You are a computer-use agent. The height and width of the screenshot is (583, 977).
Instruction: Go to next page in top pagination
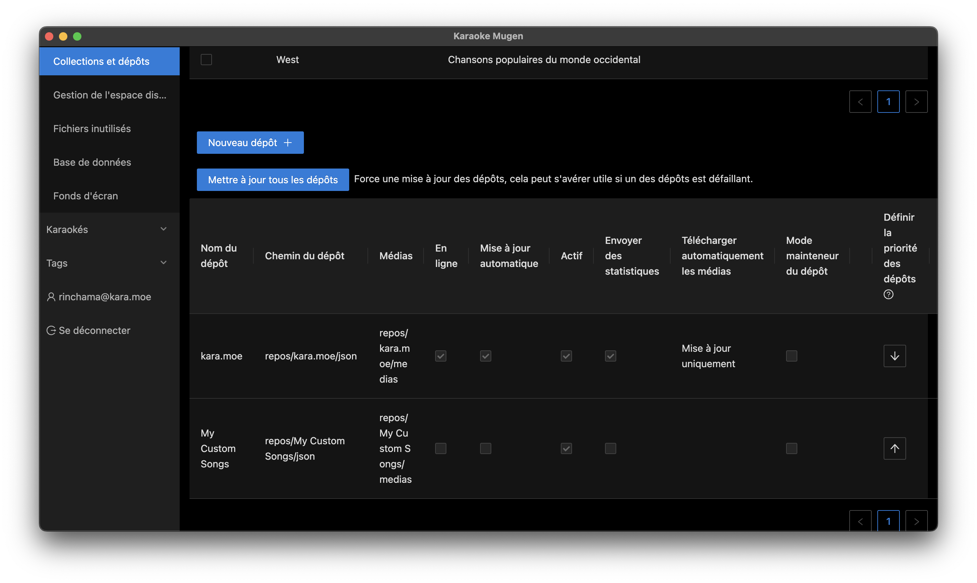(916, 102)
